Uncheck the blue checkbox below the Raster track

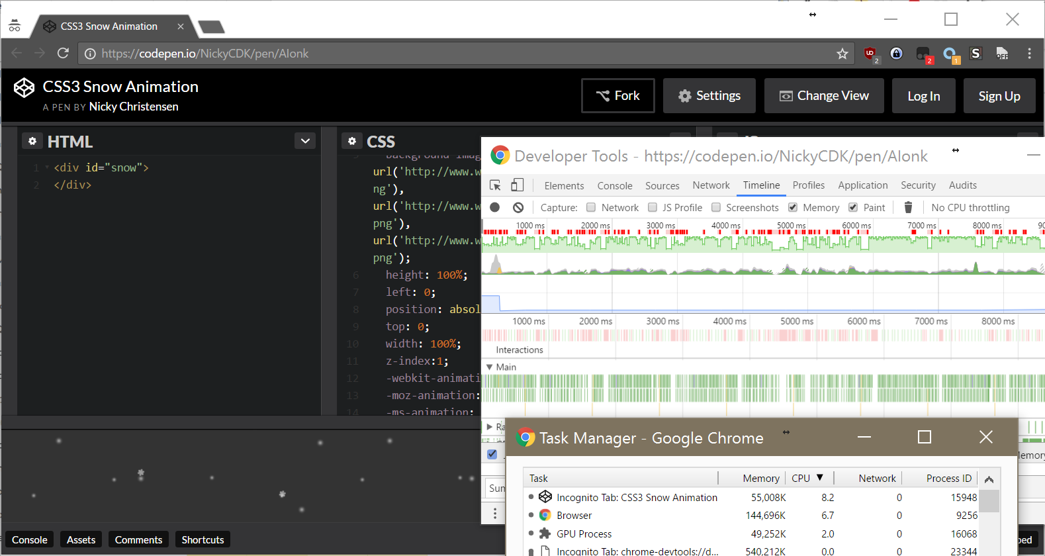click(492, 454)
